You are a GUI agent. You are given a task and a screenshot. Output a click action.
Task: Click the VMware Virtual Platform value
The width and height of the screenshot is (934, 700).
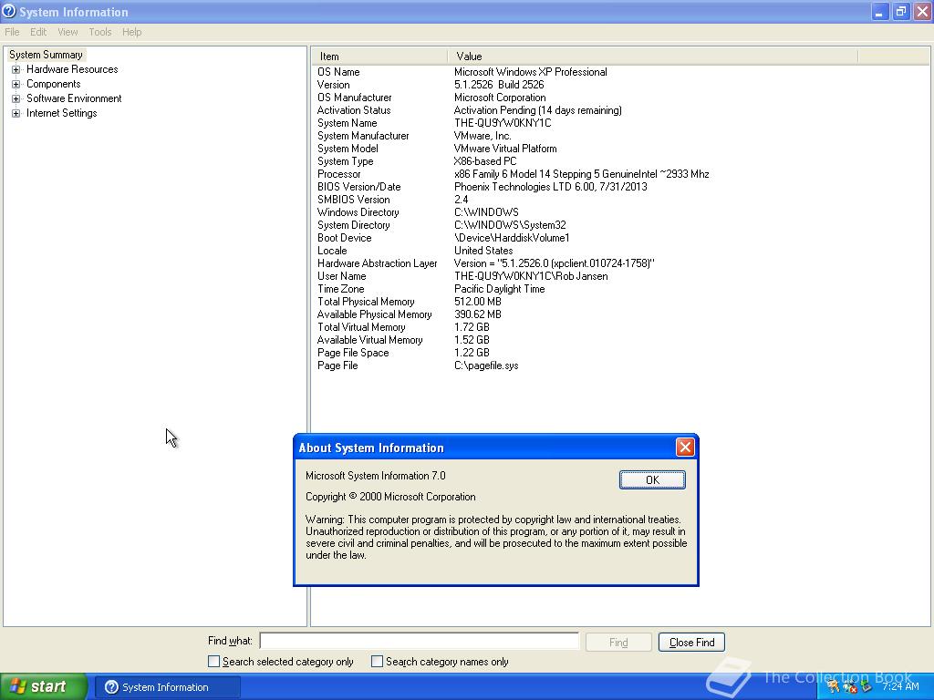(505, 149)
